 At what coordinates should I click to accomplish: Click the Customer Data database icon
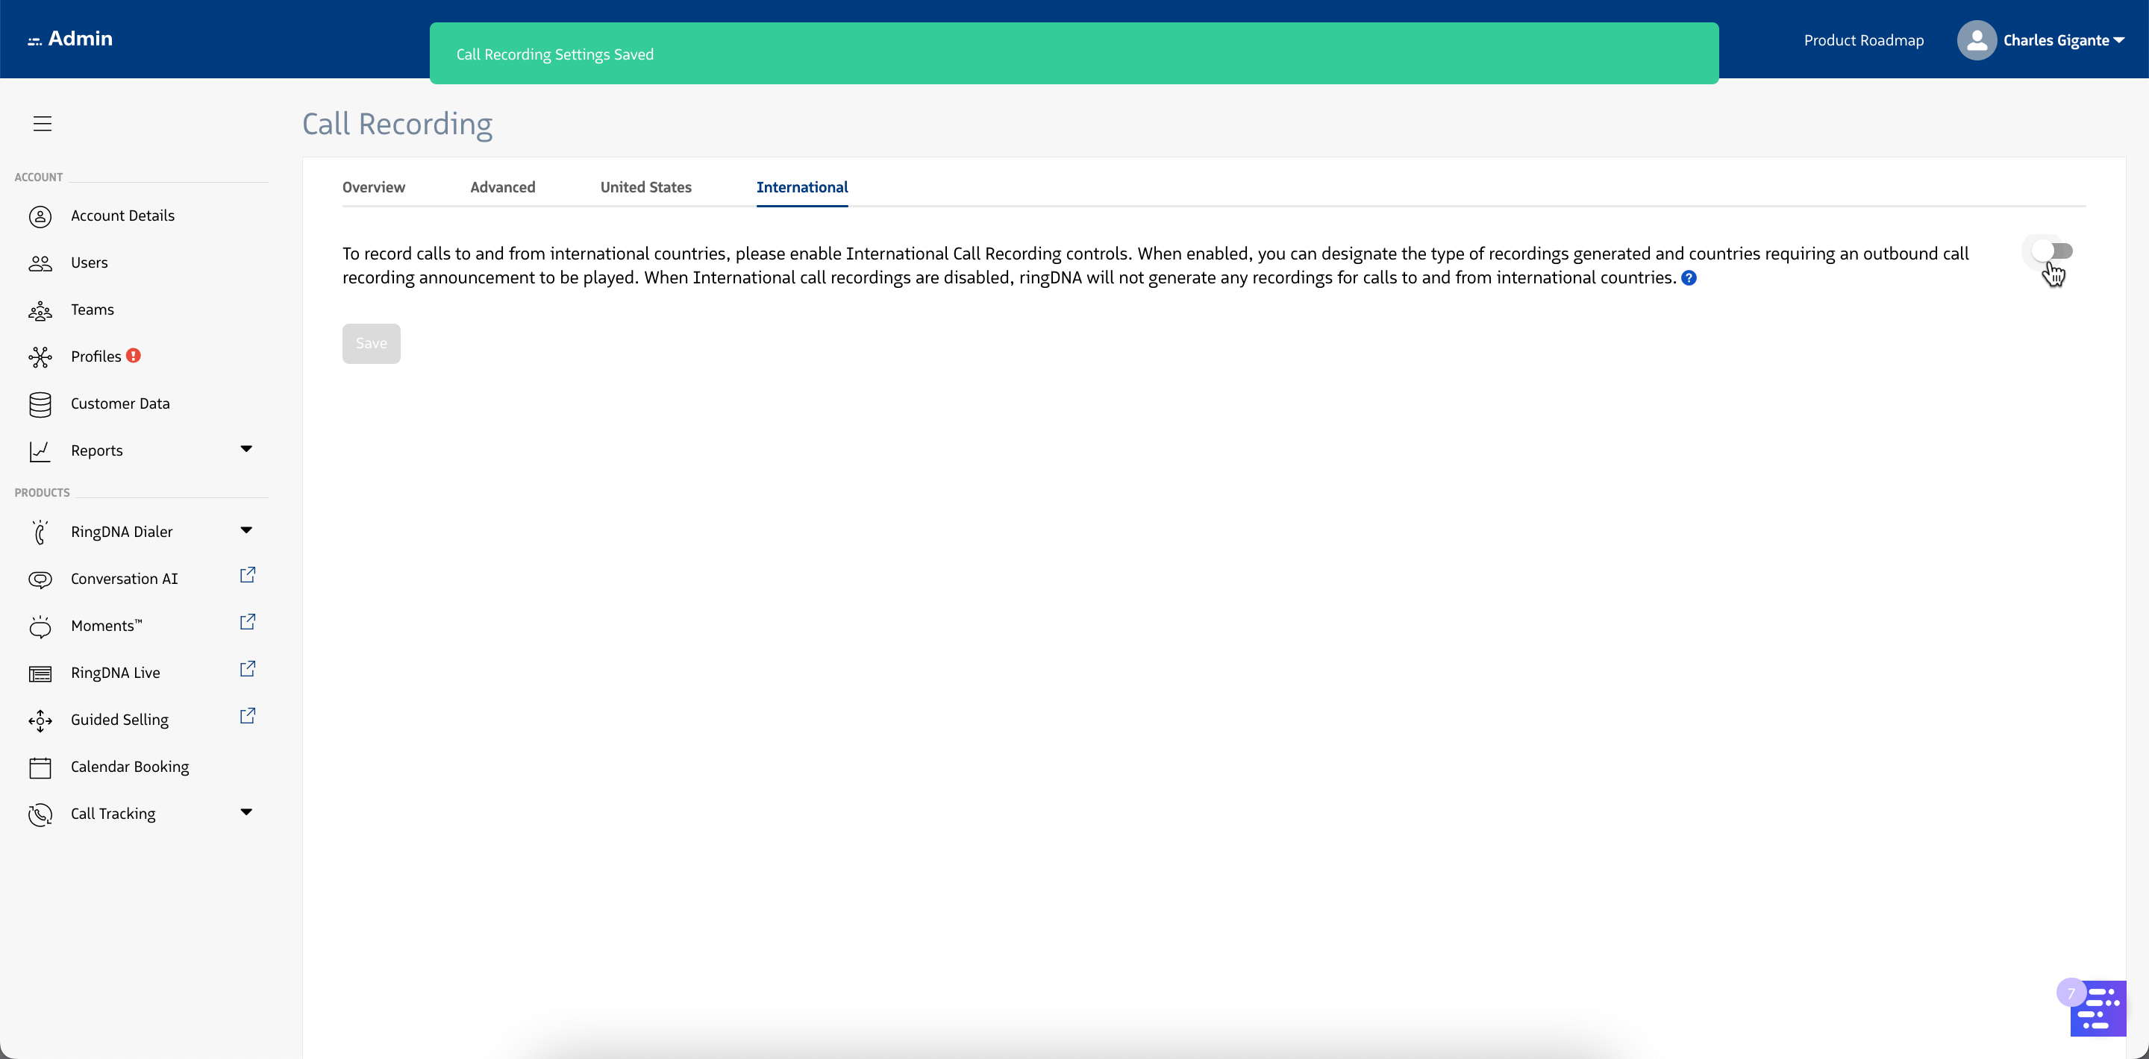click(40, 404)
